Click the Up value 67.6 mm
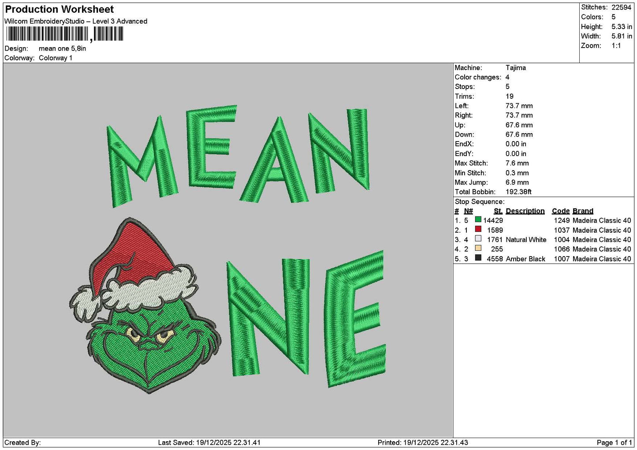The width and height of the screenshot is (637, 450). pyautogui.click(x=519, y=125)
